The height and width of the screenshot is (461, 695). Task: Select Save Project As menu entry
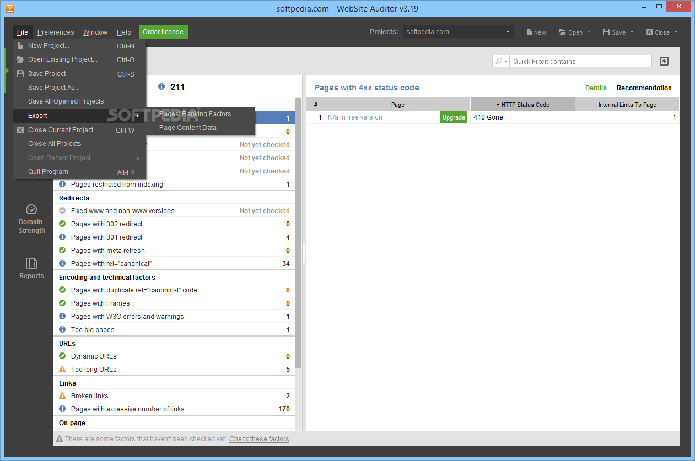coord(79,88)
